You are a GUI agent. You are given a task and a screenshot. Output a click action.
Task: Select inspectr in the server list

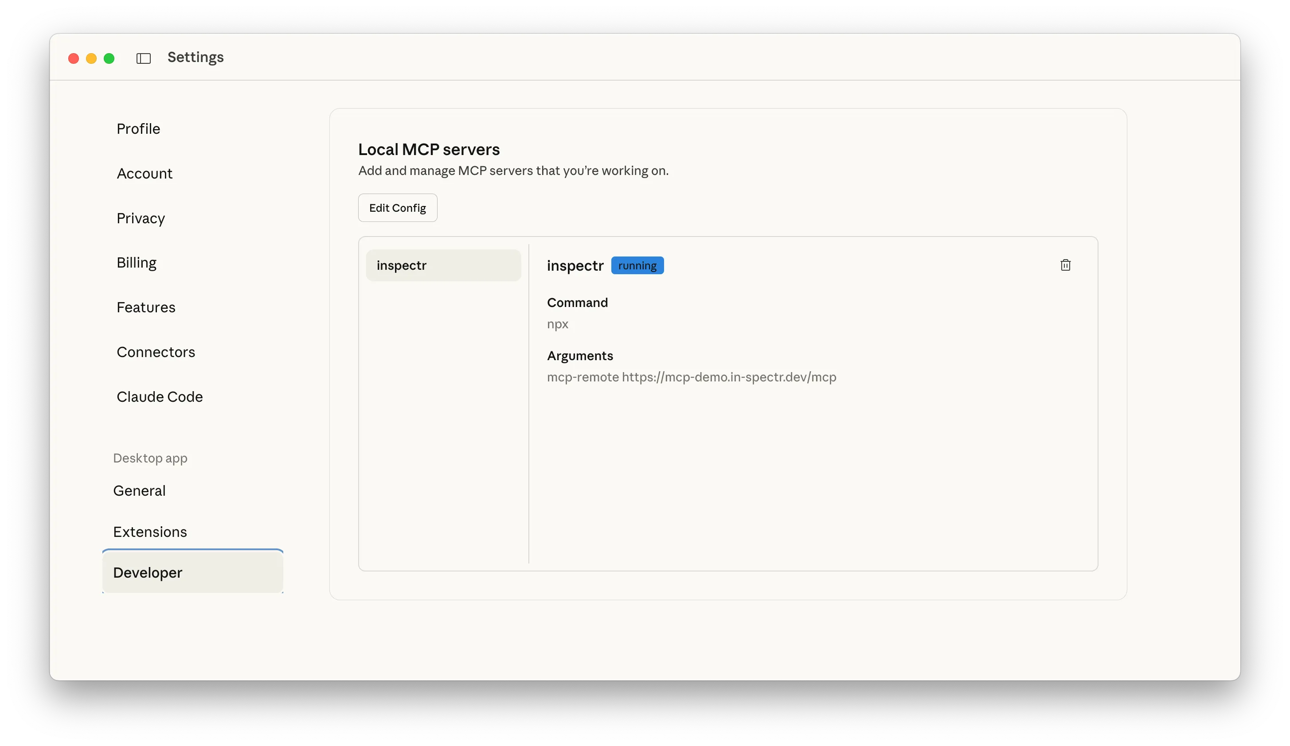pos(443,265)
